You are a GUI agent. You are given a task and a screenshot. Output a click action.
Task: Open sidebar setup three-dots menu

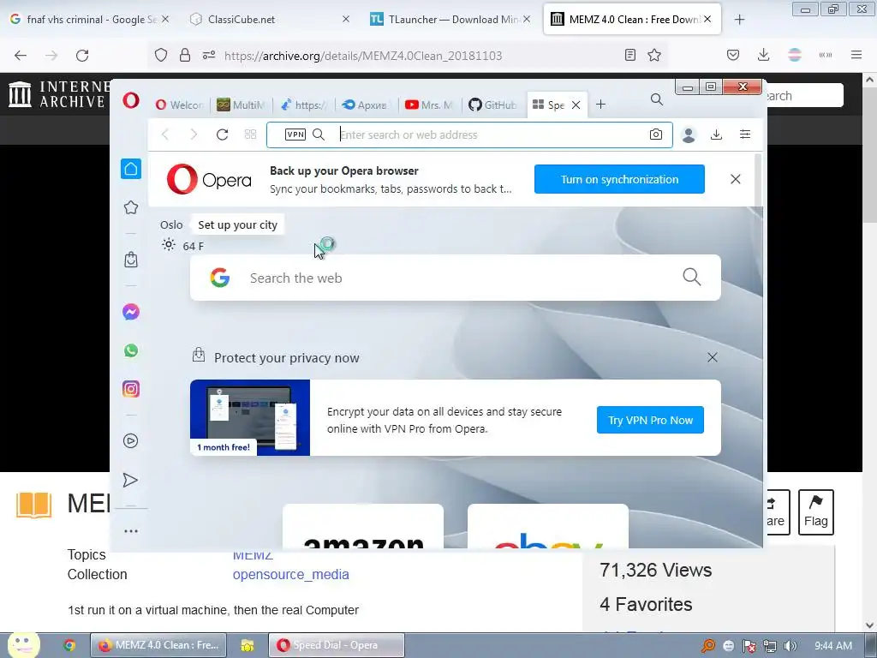(131, 531)
